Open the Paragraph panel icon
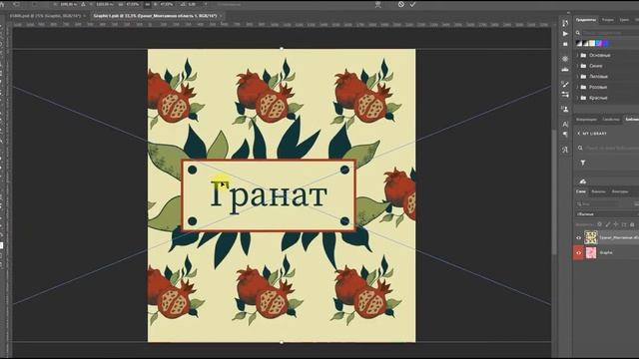The height and width of the screenshot is (359, 639). 565,134
